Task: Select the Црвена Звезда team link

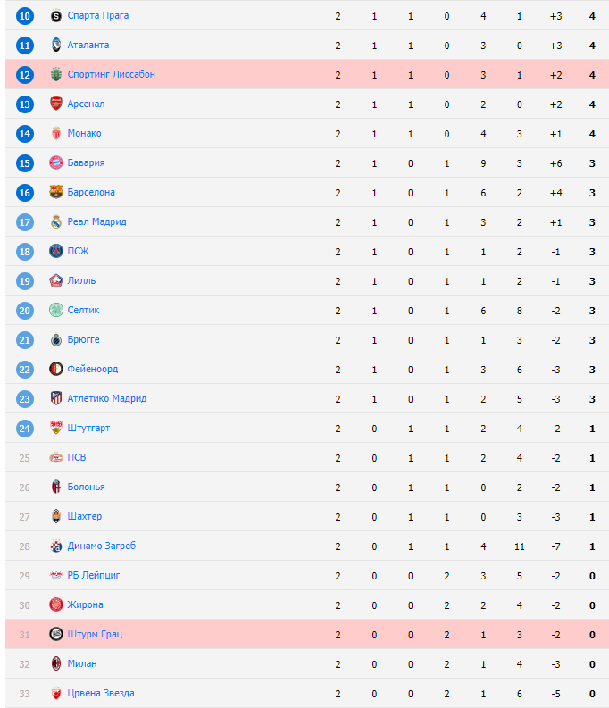Action: [x=100, y=694]
